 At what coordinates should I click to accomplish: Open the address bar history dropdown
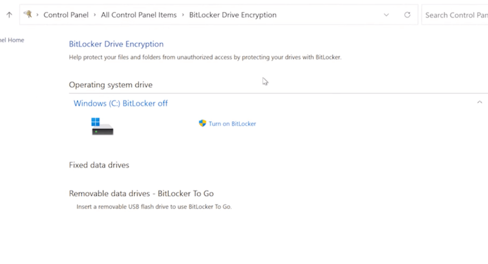coord(386,15)
